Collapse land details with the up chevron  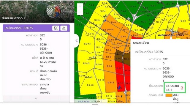coord(36,98)
